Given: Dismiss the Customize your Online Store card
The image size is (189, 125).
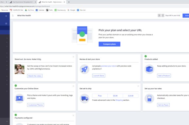Looking at the screenshot, I should (x=73, y=86).
